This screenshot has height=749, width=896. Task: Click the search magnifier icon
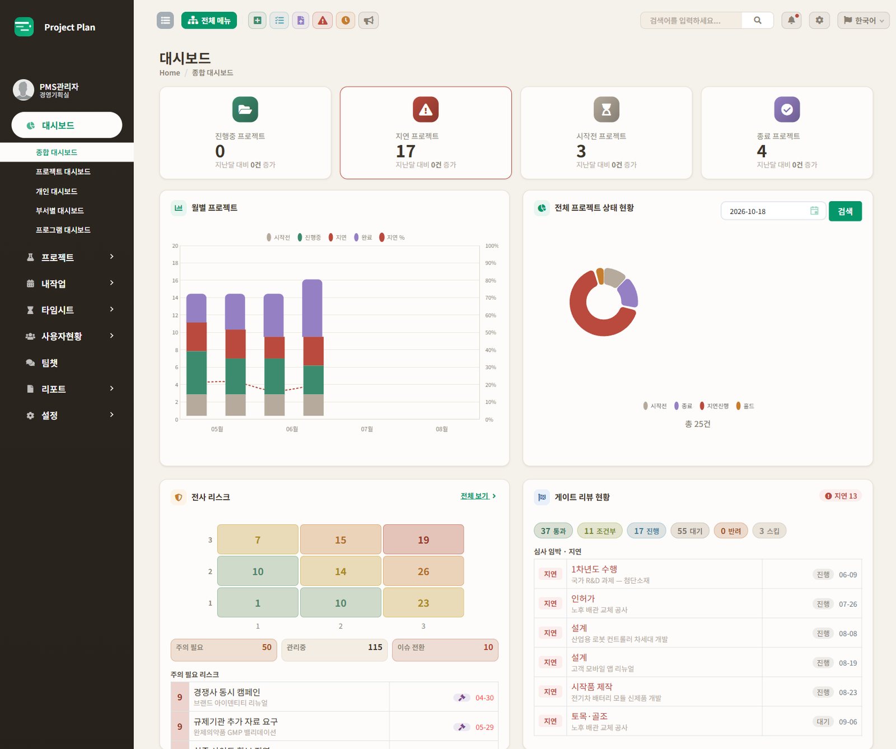pos(758,20)
